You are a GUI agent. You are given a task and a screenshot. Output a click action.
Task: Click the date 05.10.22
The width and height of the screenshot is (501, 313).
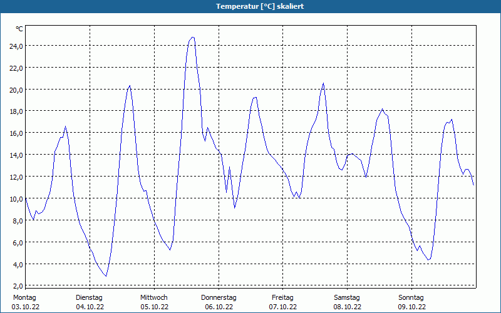coord(154,307)
